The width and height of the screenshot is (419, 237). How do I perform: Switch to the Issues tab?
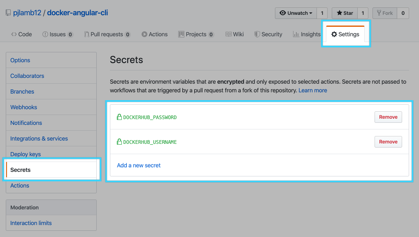[58, 34]
